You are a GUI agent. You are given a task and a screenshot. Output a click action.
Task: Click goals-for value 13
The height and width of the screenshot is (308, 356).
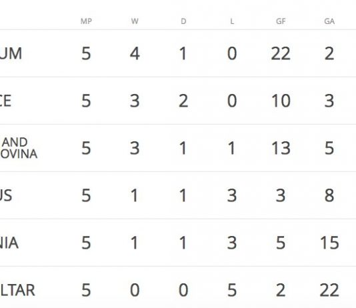point(281,148)
